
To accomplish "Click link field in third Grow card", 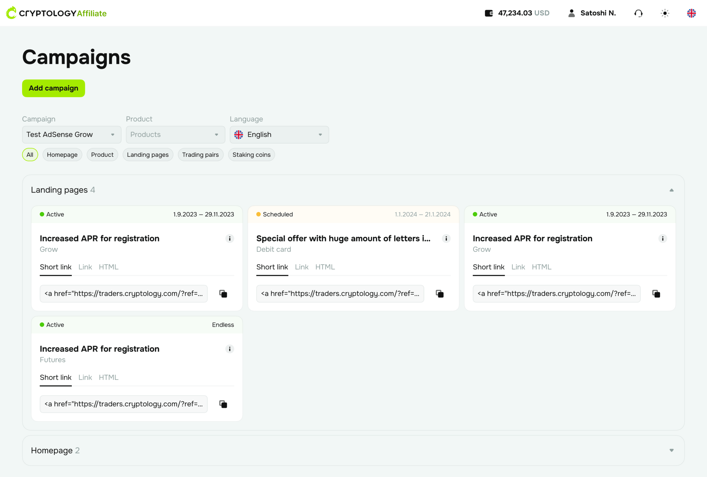I will 557,294.
